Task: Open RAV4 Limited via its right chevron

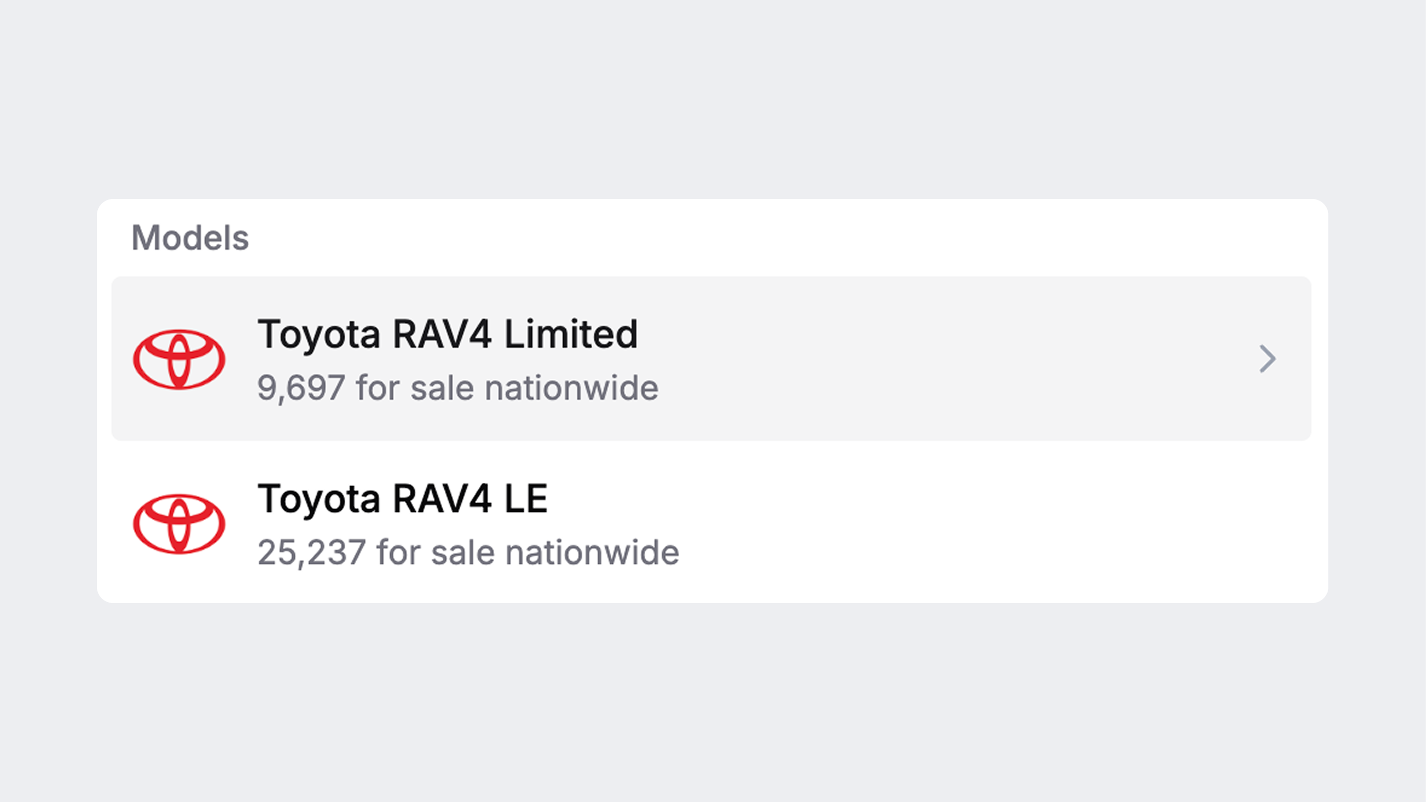Action: coord(1267,359)
